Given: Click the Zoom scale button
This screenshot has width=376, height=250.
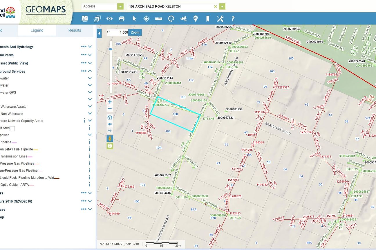Looking at the screenshot, I should click(x=135, y=32).
